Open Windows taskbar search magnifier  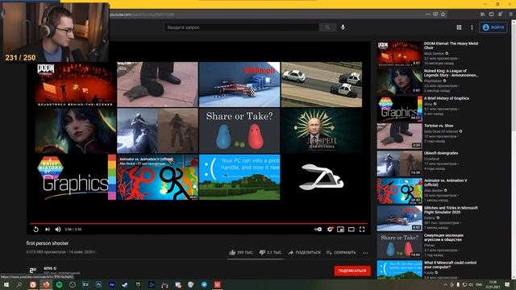click(x=19, y=284)
